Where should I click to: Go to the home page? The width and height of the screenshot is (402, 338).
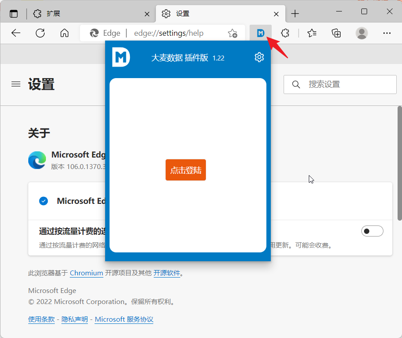click(64, 33)
